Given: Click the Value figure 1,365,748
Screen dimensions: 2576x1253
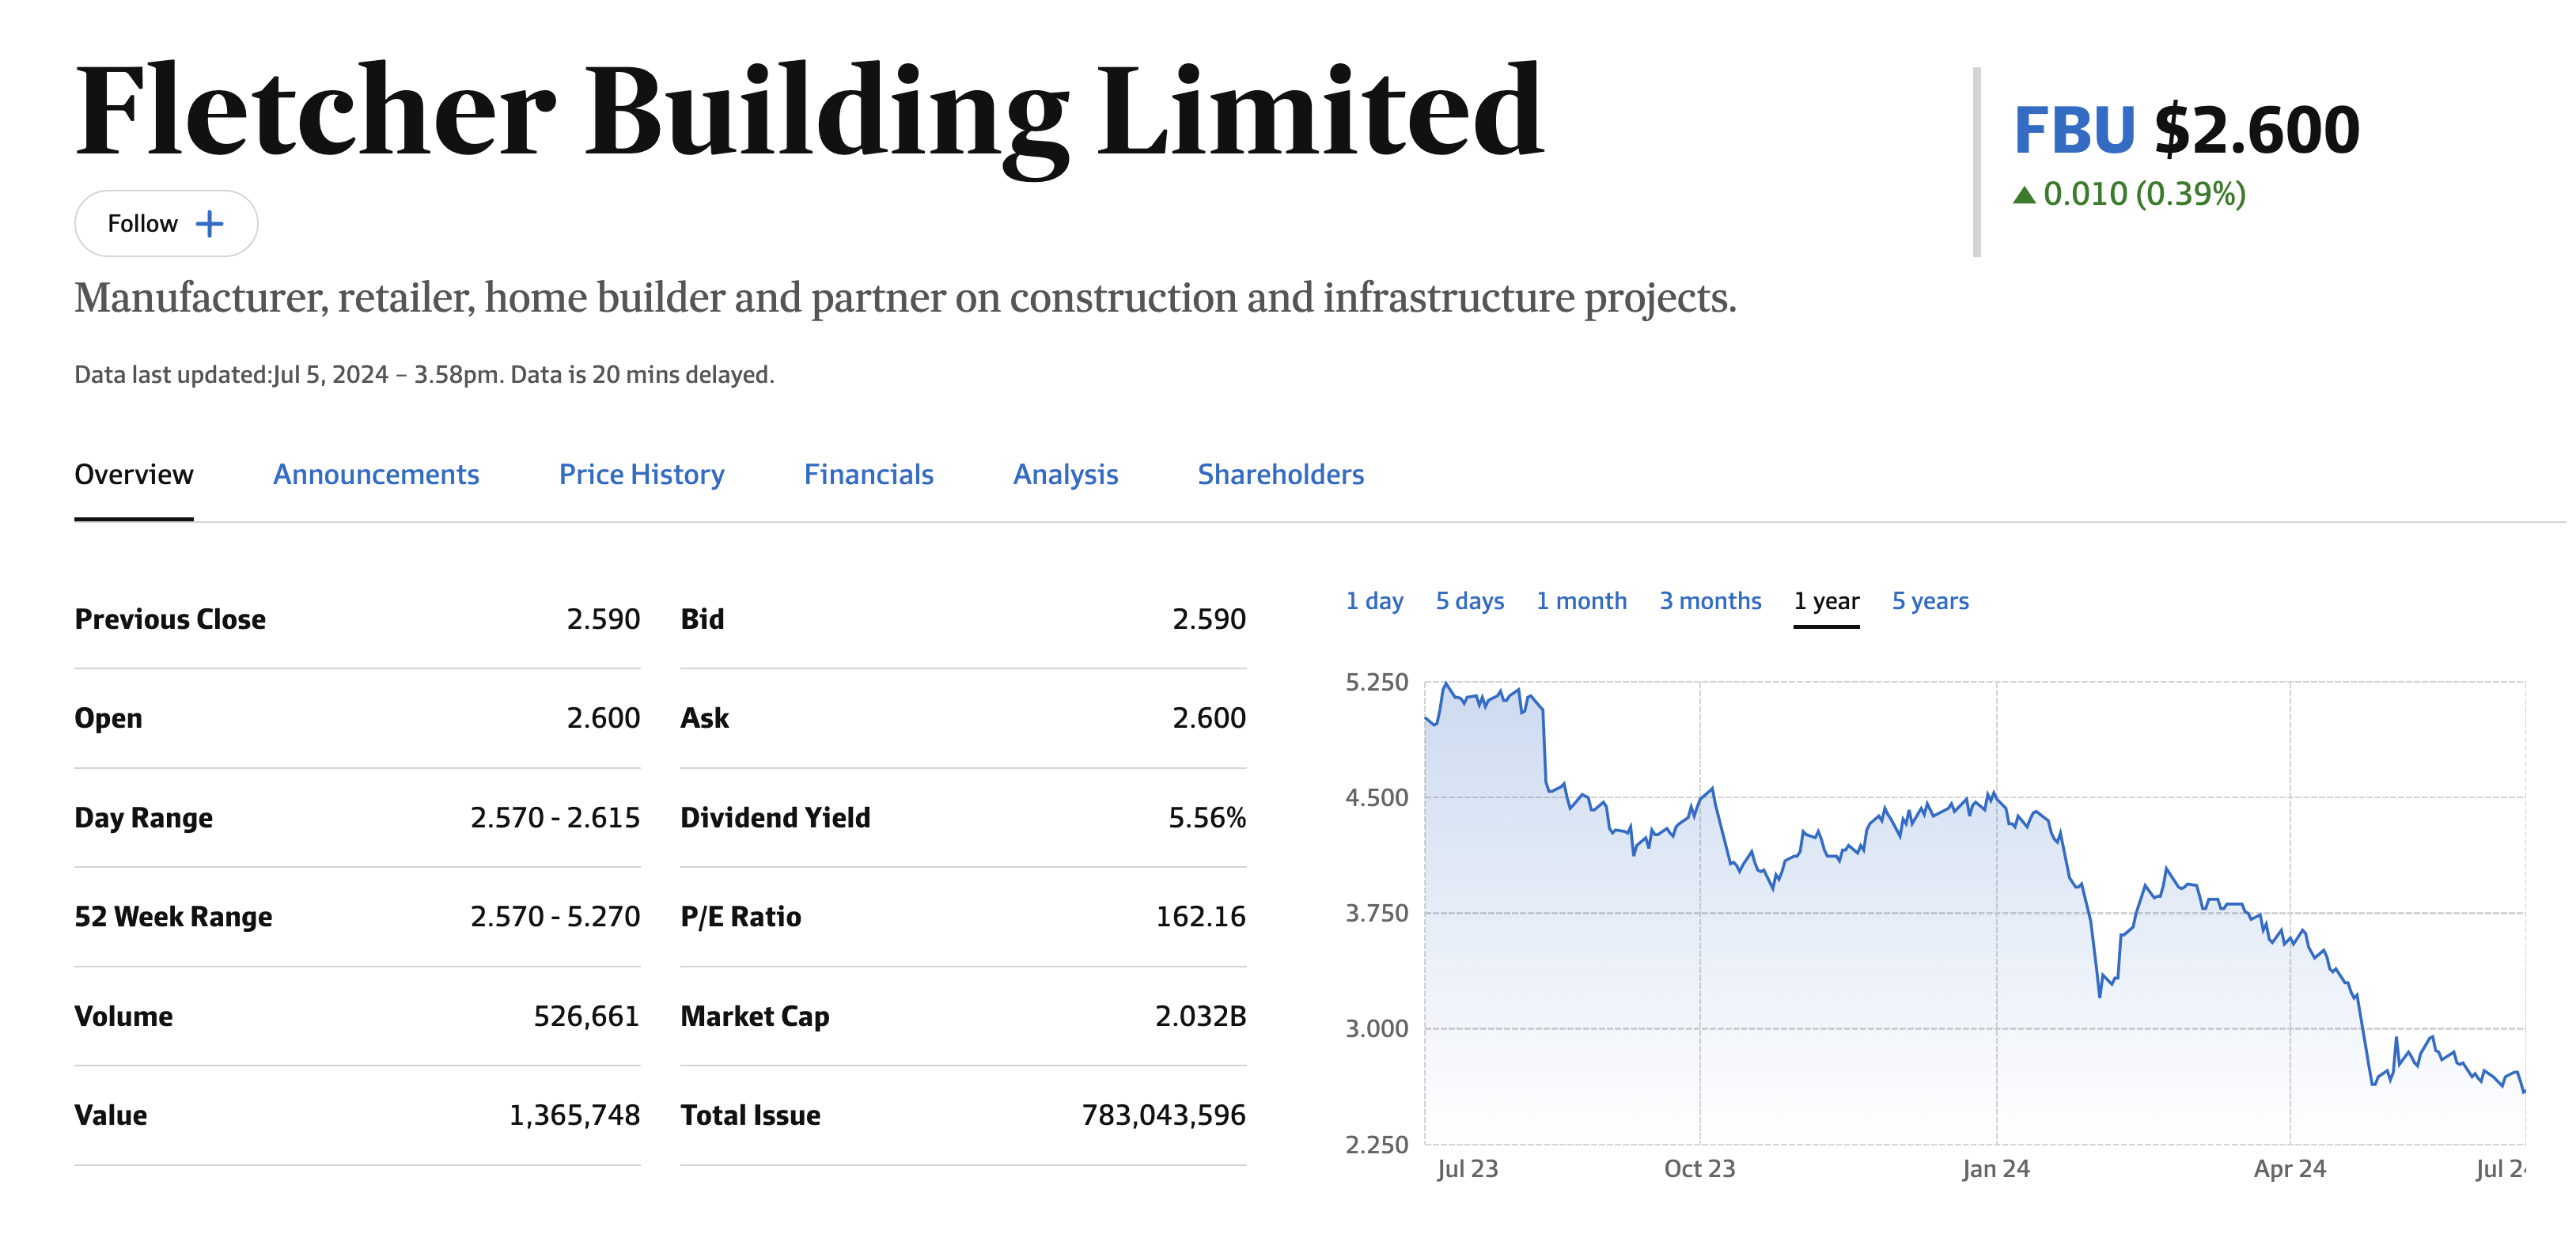Looking at the screenshot, I should click(x=575, y=1115).
